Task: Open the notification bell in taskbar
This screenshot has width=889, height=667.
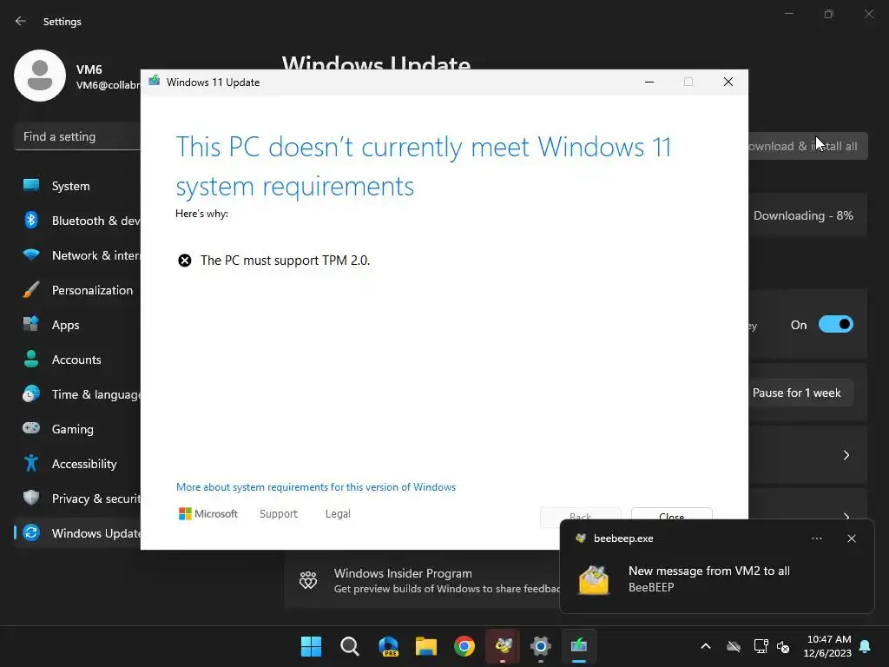Action: click(x=866, y=646)
